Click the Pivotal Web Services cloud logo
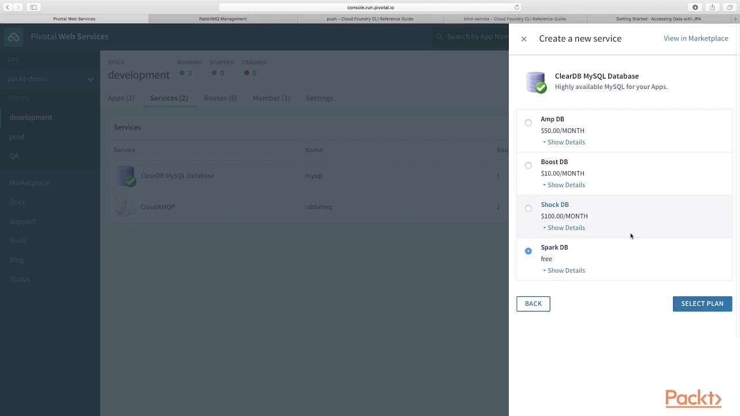The width and height of the screenshot is (740, 416). [x=13, y=36]
